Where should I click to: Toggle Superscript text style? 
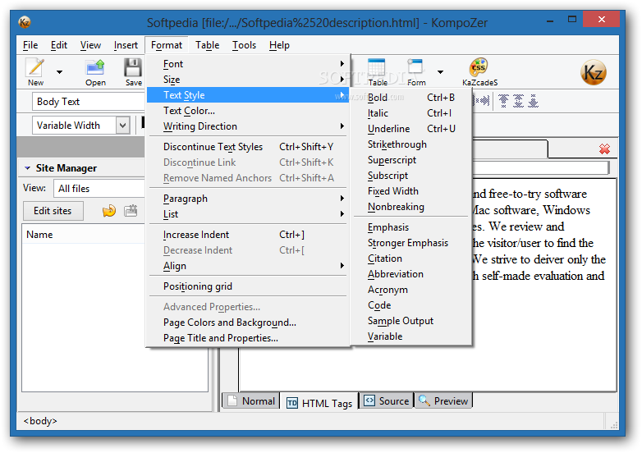click(x=410, y=159)
